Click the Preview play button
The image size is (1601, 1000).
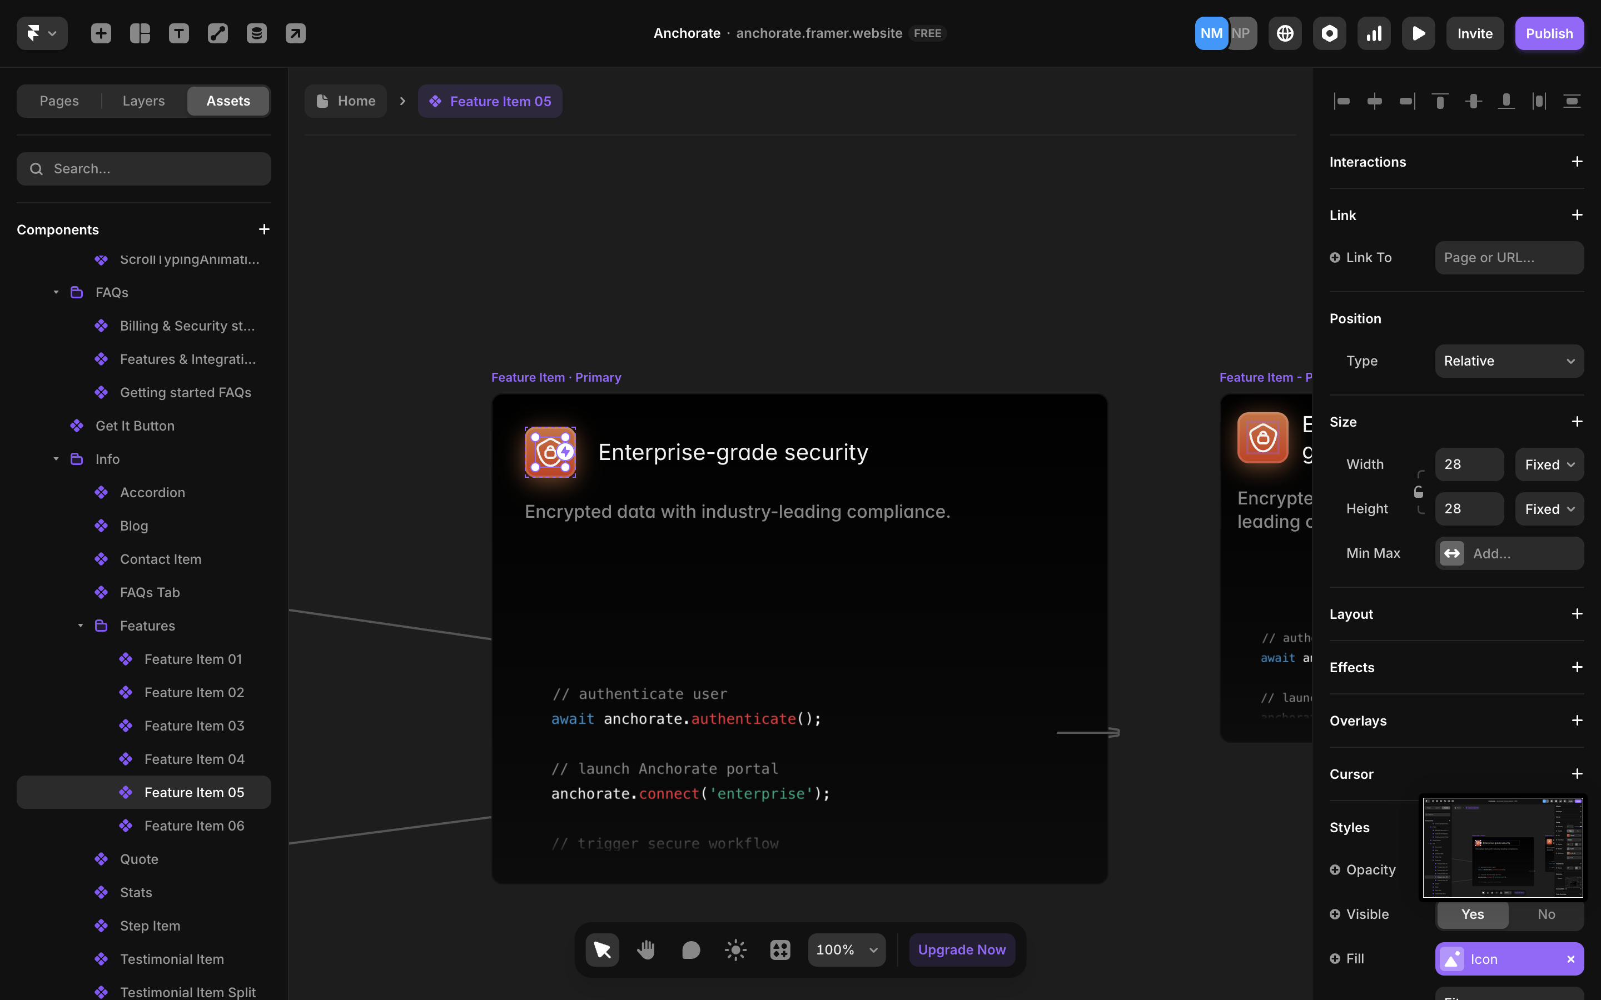tap(1418, 33)
